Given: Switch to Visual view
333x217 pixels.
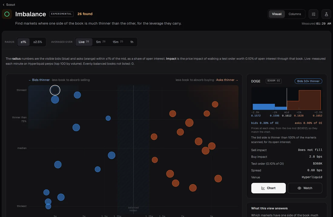Looking at the screenshot, I should click(276, 14).
